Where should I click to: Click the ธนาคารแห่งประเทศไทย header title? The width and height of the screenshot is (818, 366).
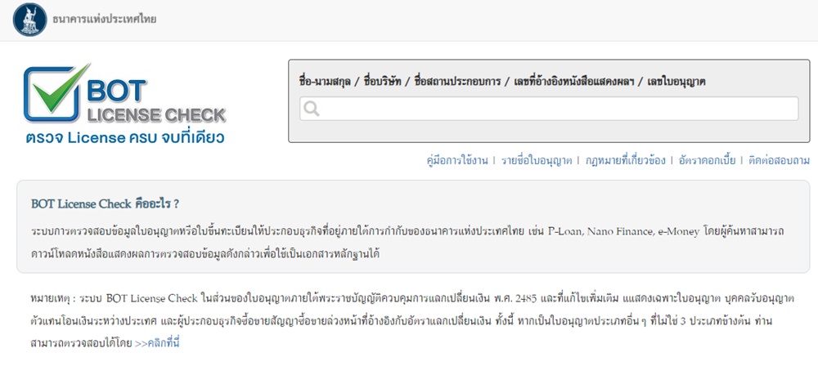click(105, 20)
